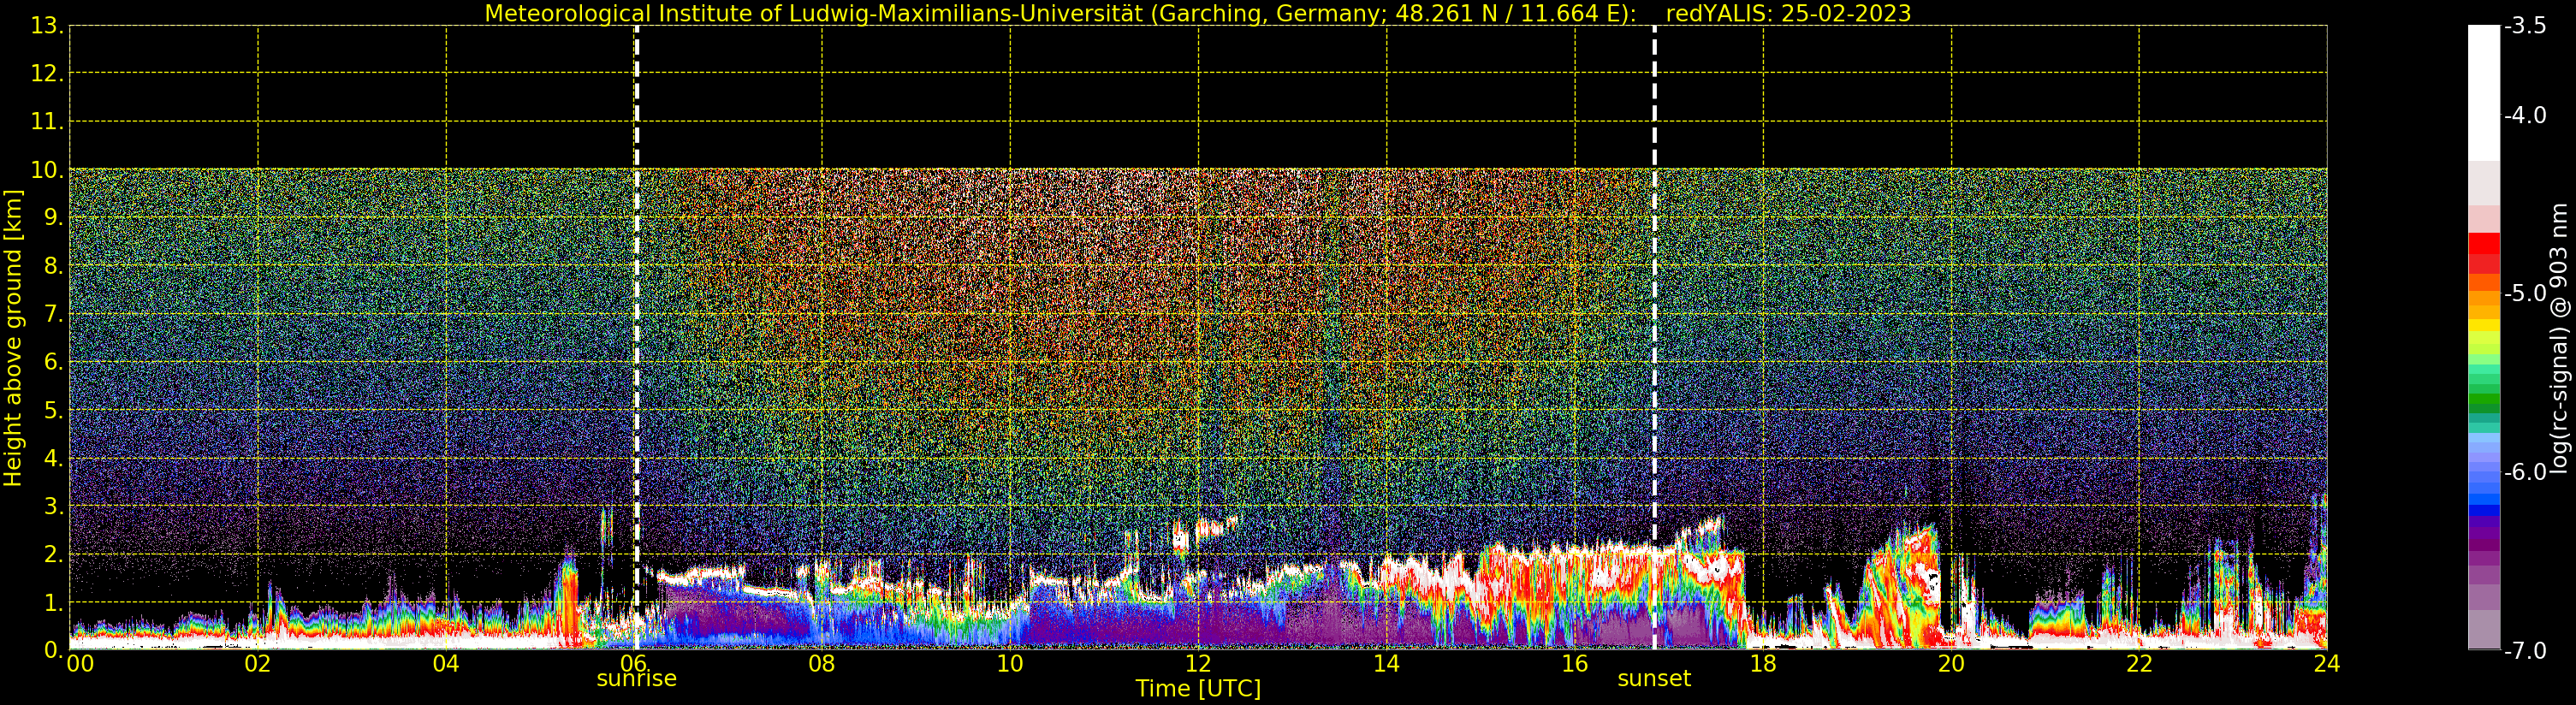This screenshot has height=705, width=2576.
Task: Click the '7.' height axis tick label
Action: point(54,314)
